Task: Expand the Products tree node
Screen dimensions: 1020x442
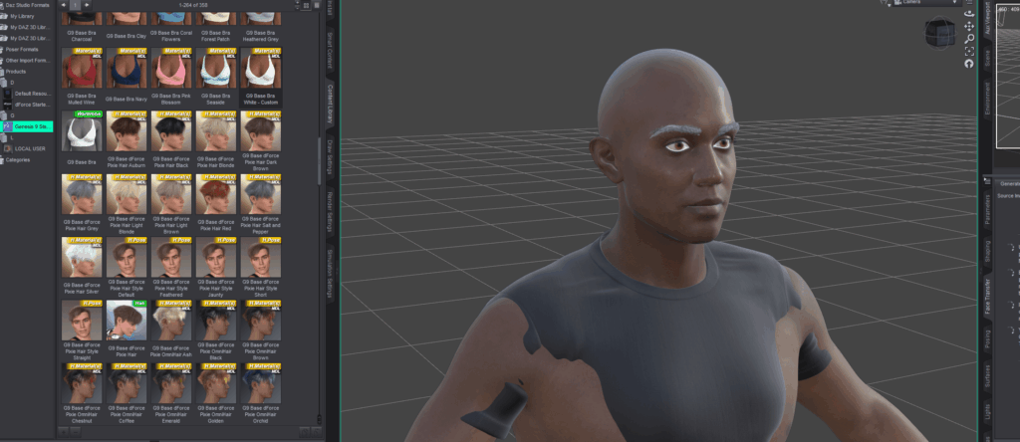Action: pos(3,72)
